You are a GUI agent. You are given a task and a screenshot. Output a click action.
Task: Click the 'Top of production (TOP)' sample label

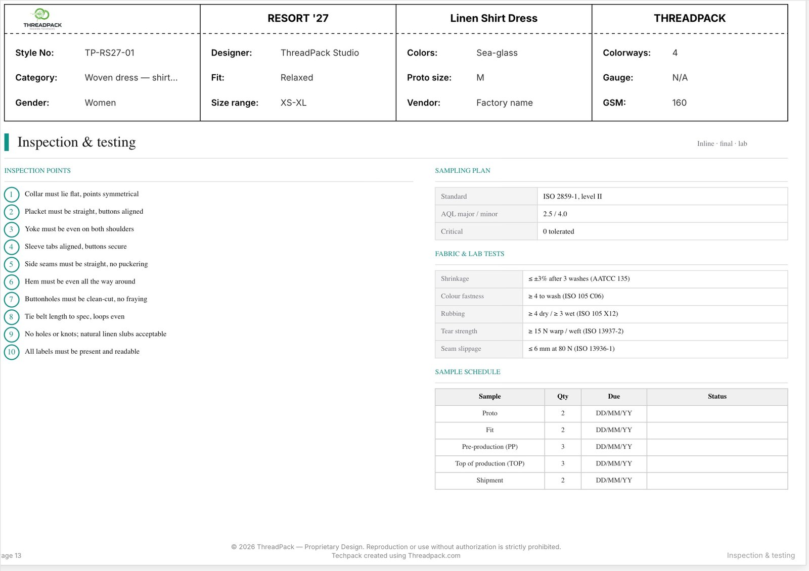[489, 463]
